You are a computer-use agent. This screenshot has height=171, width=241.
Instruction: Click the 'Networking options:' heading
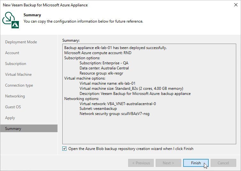click(x=82, y=99)
